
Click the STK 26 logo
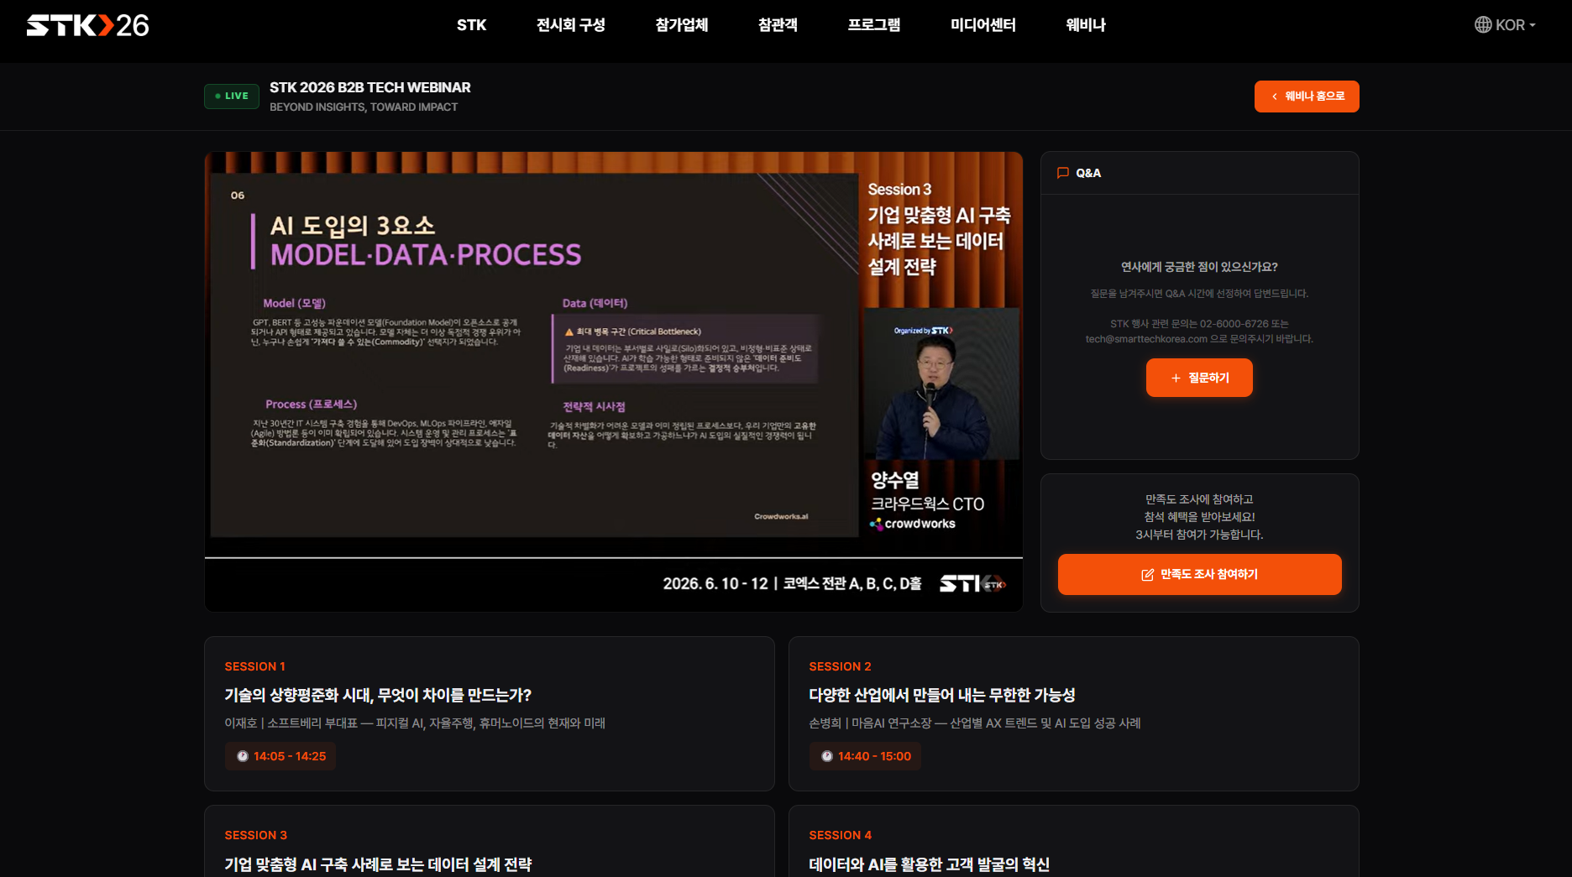point(86,25)
